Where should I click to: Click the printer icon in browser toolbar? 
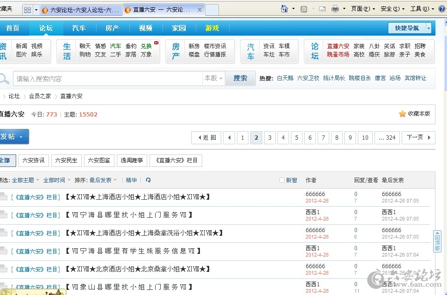coord(335,9)
